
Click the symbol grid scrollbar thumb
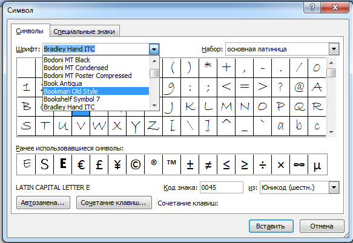(x=331, y=73)
